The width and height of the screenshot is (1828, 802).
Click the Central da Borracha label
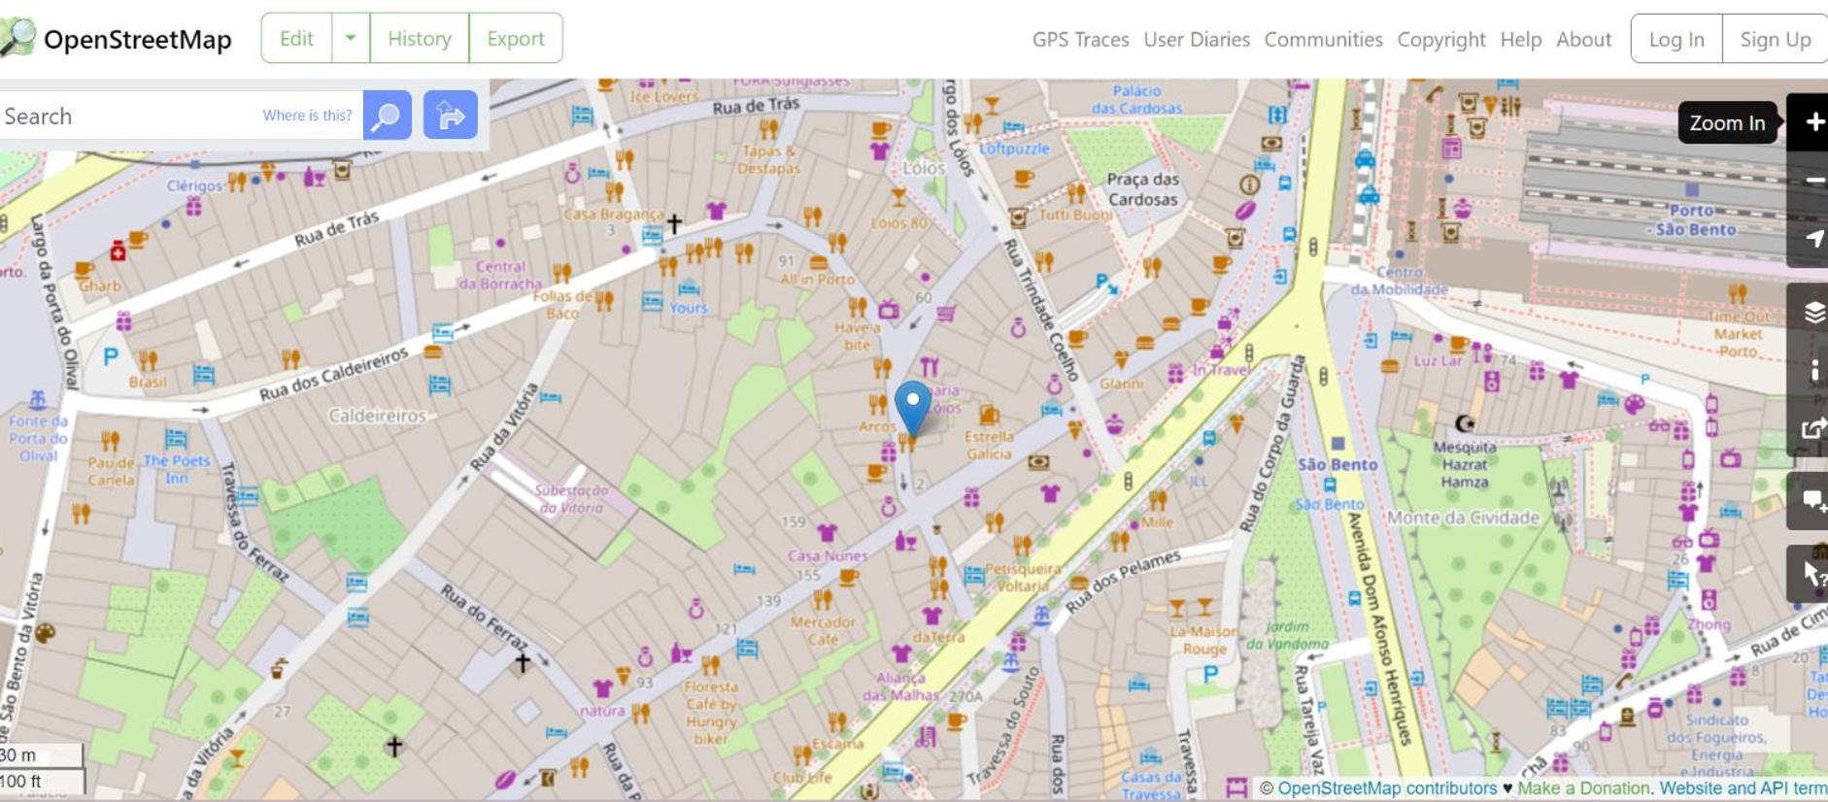click(x=500, y=275)
